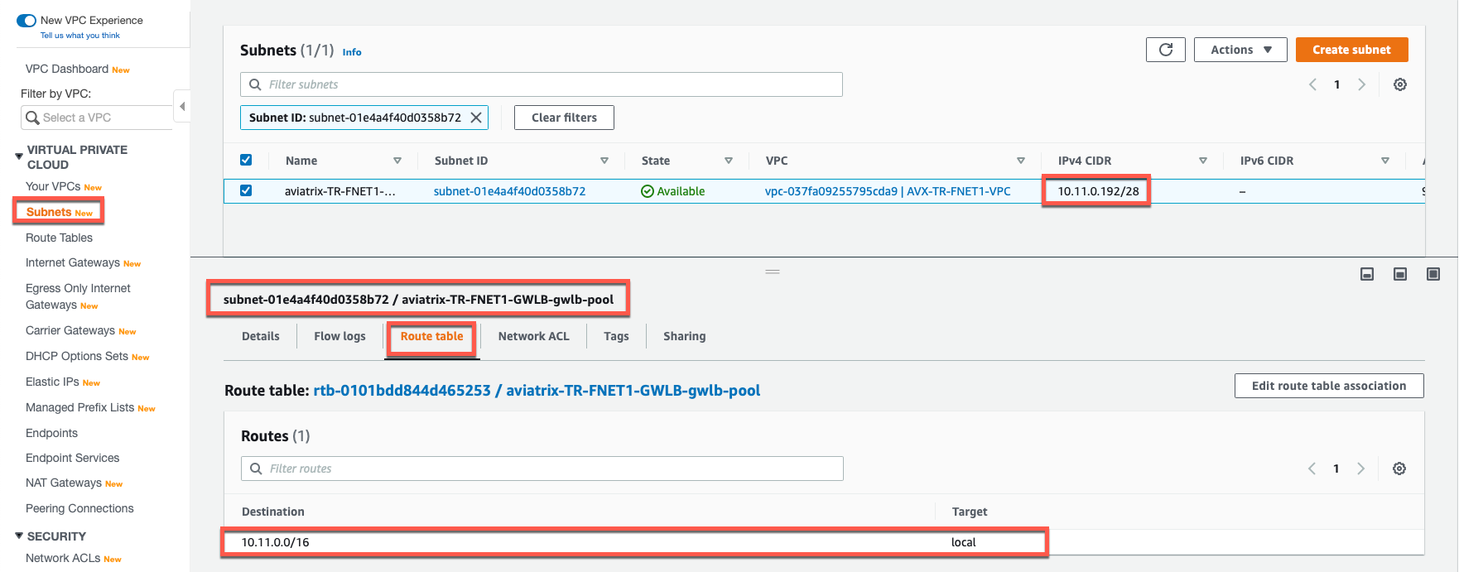Open Endpoint Services in sidebar
The width and height of the screenshot is (1459, 572).
pyautogui.click(x=72, y=458)
